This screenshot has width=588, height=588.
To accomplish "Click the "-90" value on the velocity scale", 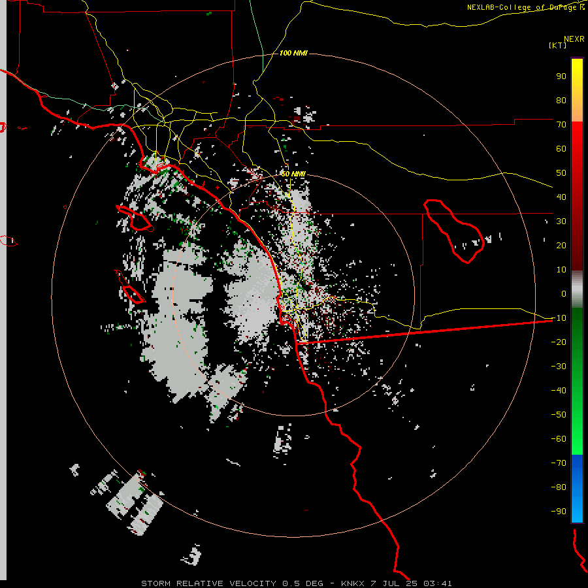I will (559, 512).
